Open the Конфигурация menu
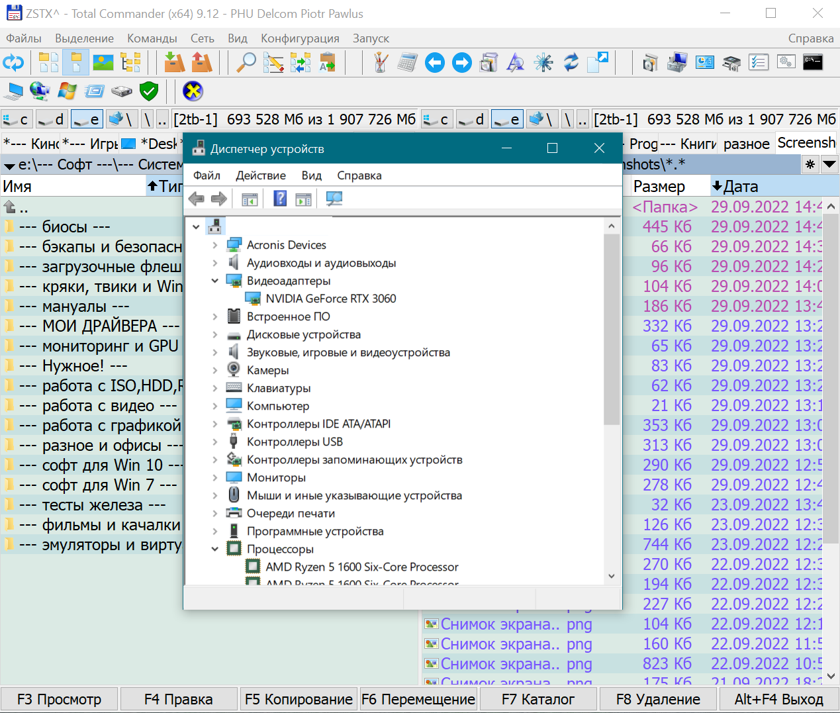Viewport: 840px width, 713px height. tap(300, 38)
